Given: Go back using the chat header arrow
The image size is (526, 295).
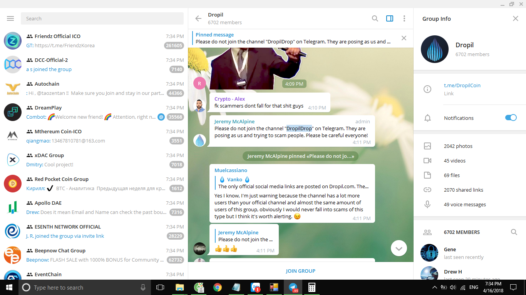Looking at the screenshot, I should pos(198,18).
